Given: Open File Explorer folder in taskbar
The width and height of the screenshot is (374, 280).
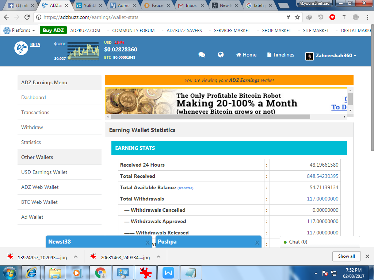Looking at the screenshot, I should click(x=56, y=273).
